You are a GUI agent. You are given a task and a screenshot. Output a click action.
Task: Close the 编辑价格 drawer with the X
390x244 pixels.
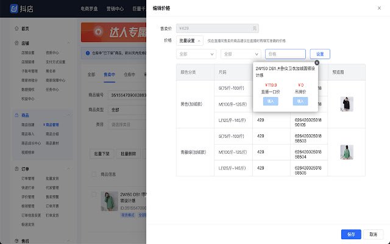point(379,8)
